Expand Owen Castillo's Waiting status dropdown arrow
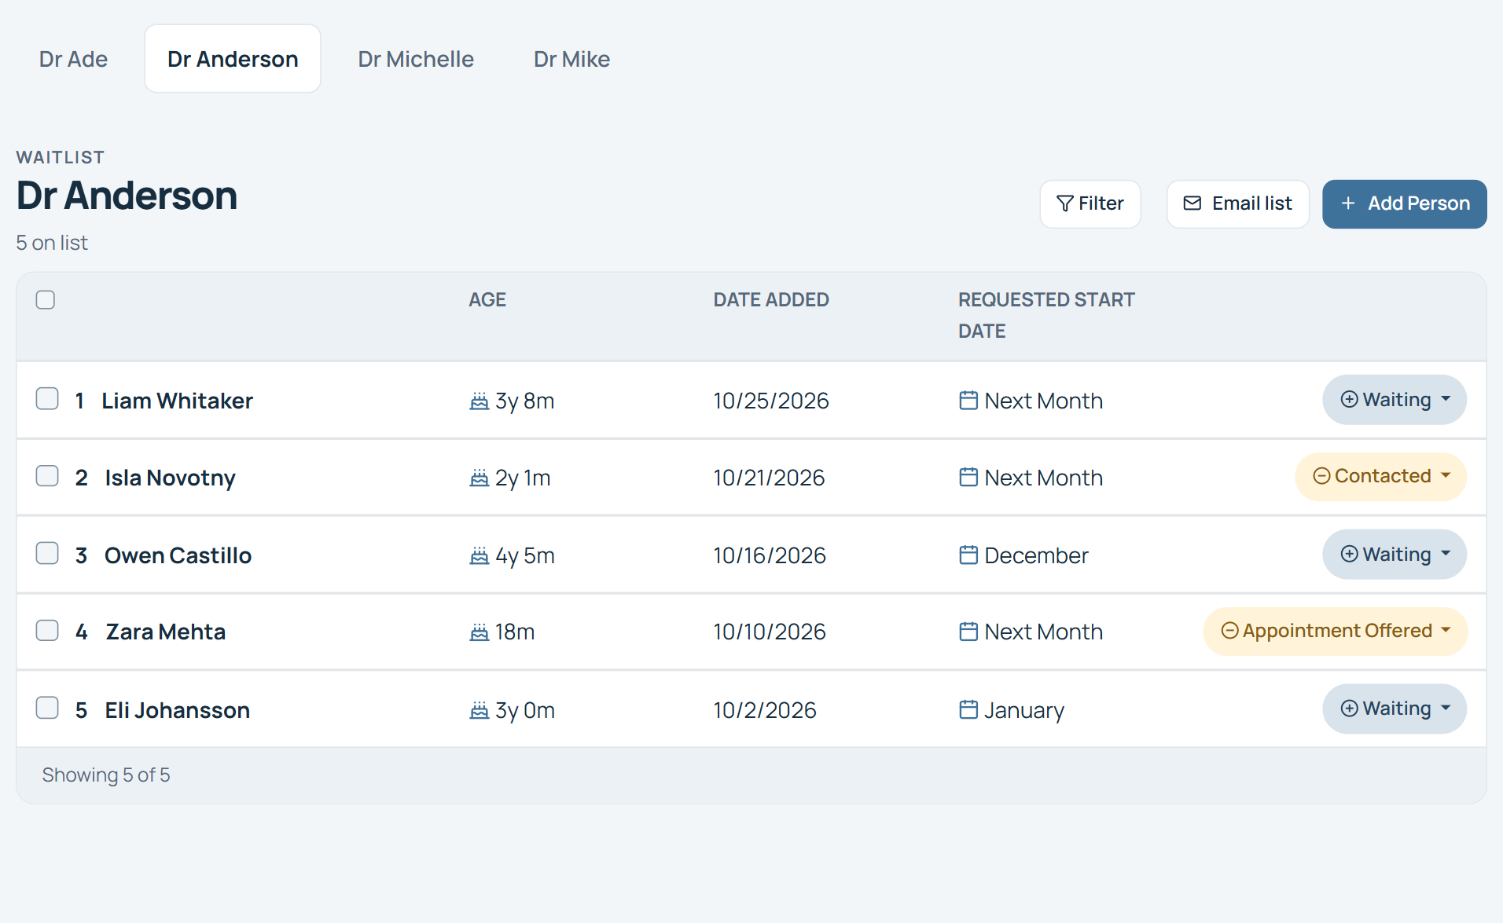Viewport: 1503px width, 923px height. 1446,554
